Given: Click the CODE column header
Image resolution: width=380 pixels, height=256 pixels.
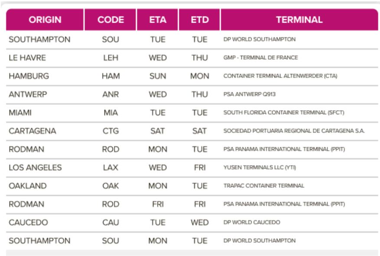Looking at the screenshot, I should 110,20.
